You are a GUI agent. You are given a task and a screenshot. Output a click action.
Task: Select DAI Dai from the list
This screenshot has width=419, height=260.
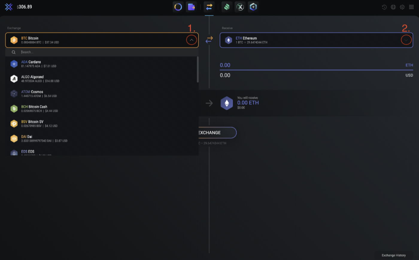pyautogui.click(x=101, y=139)
